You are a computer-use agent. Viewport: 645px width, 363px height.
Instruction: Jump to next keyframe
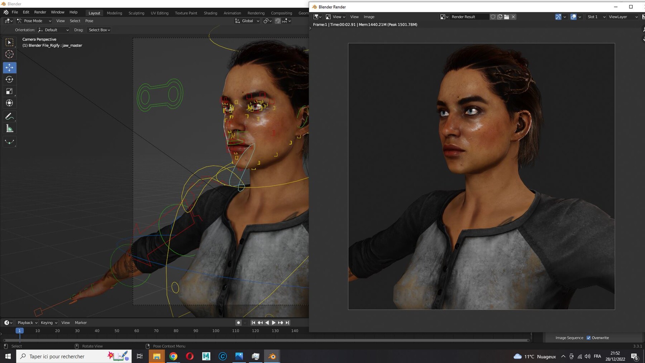(x=281, y=323)
